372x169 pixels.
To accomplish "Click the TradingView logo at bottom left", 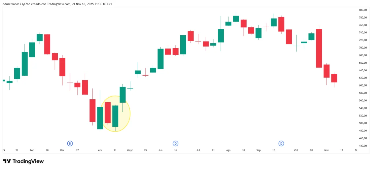I will (x=23, y=161).
